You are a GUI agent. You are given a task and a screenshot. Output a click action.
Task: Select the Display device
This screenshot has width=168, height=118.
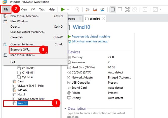coord(100,98)
